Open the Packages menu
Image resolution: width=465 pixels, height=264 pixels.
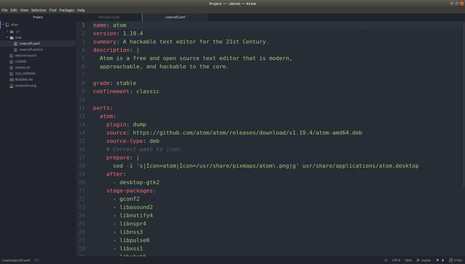(x=67, y=10)
